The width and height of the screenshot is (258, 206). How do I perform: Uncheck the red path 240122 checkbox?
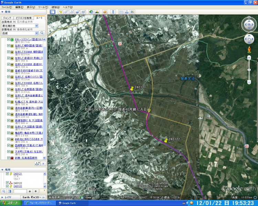pyautogui.click(x=7, y=183)
